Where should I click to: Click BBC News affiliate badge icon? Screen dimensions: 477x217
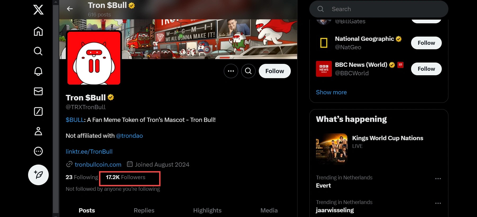[x=400, y=65]
